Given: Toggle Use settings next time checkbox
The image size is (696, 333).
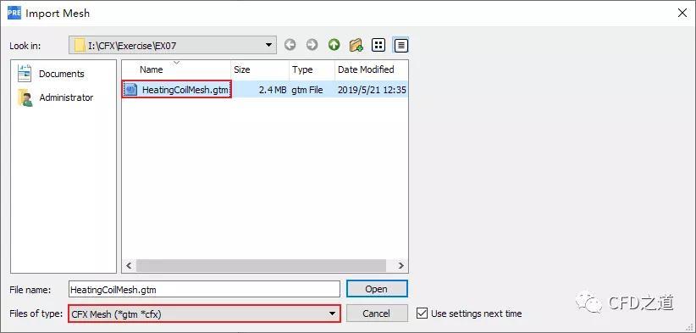Looking at the screenshot, I should (422, 313).
